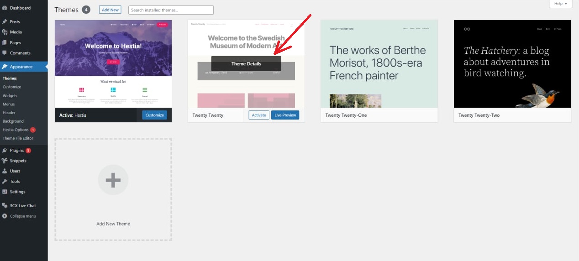Click Collapse menu label
This screenshot has width=579, height=261.
[x=23, y=216]
